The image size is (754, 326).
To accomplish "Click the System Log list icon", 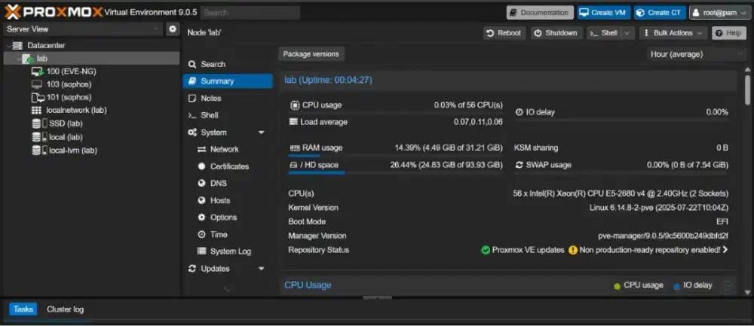I will coord(201,251).
